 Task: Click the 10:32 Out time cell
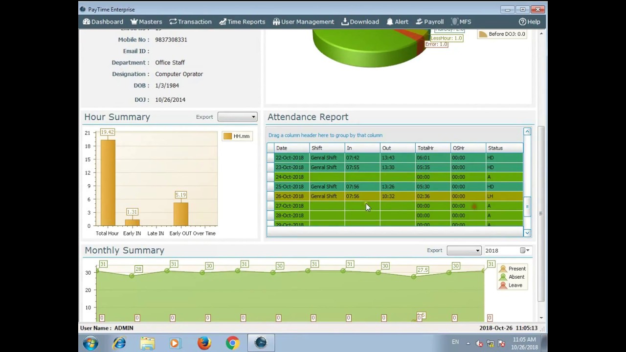pos(398,196)
